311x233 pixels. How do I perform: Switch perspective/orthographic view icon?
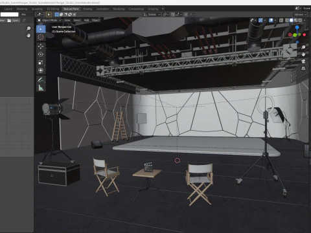(x=303, y=68)
